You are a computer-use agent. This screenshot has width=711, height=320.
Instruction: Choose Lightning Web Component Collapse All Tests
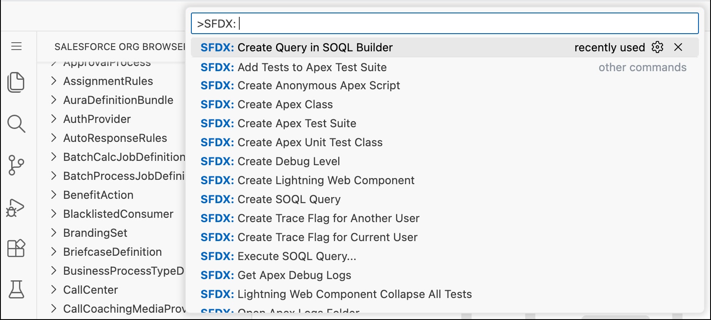click(444, 294)
